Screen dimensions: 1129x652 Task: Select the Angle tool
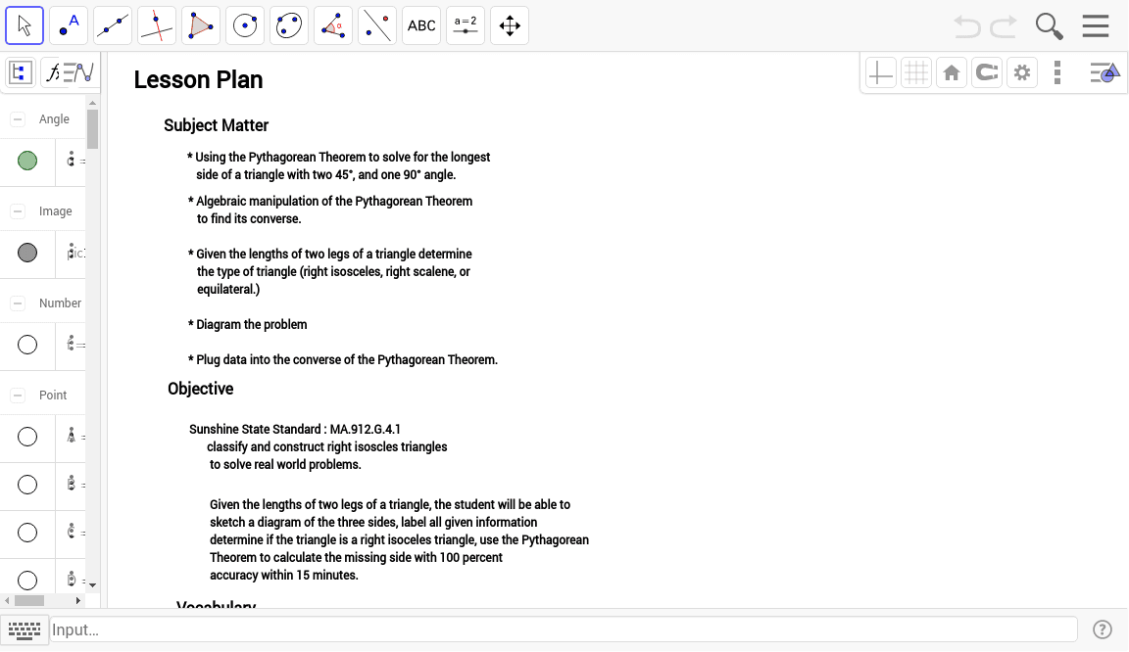pos(333,25)
